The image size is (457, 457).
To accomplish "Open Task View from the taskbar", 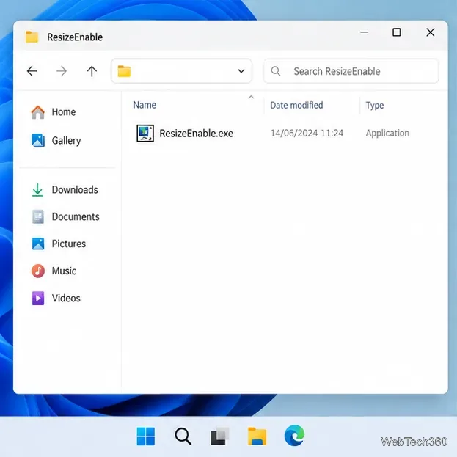I will [220, 436].
